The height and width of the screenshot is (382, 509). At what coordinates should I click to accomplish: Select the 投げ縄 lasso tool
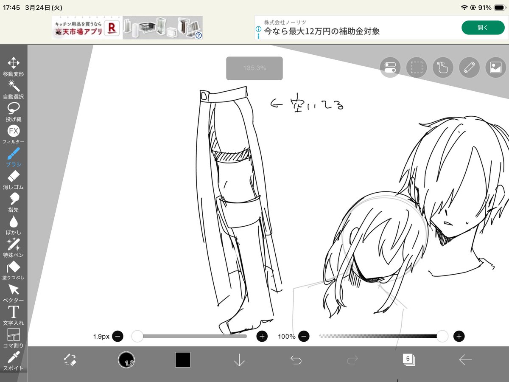(x=14, y=112)
